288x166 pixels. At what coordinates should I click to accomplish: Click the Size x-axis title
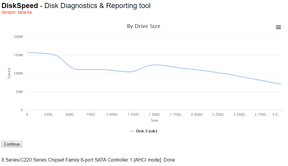[154, 120]
